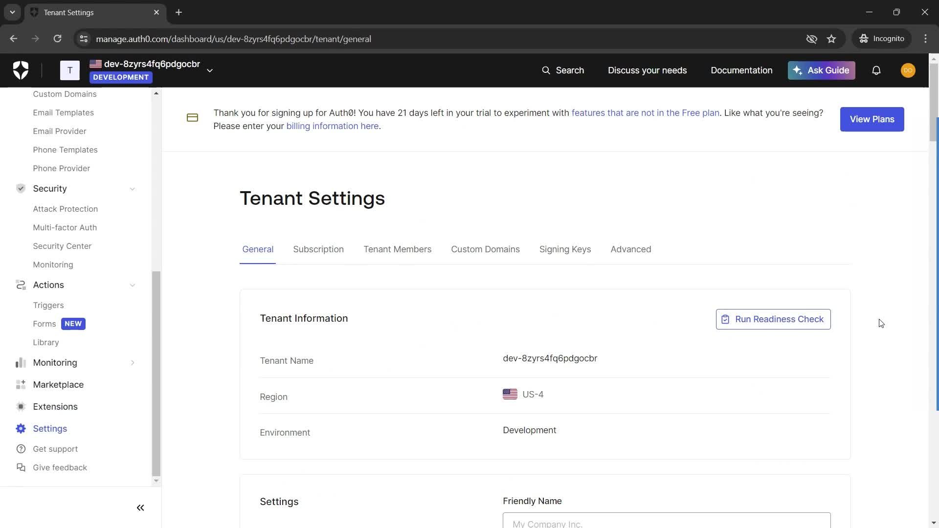Open Multi-factor Auth in sidebar

tap(65, 227)
